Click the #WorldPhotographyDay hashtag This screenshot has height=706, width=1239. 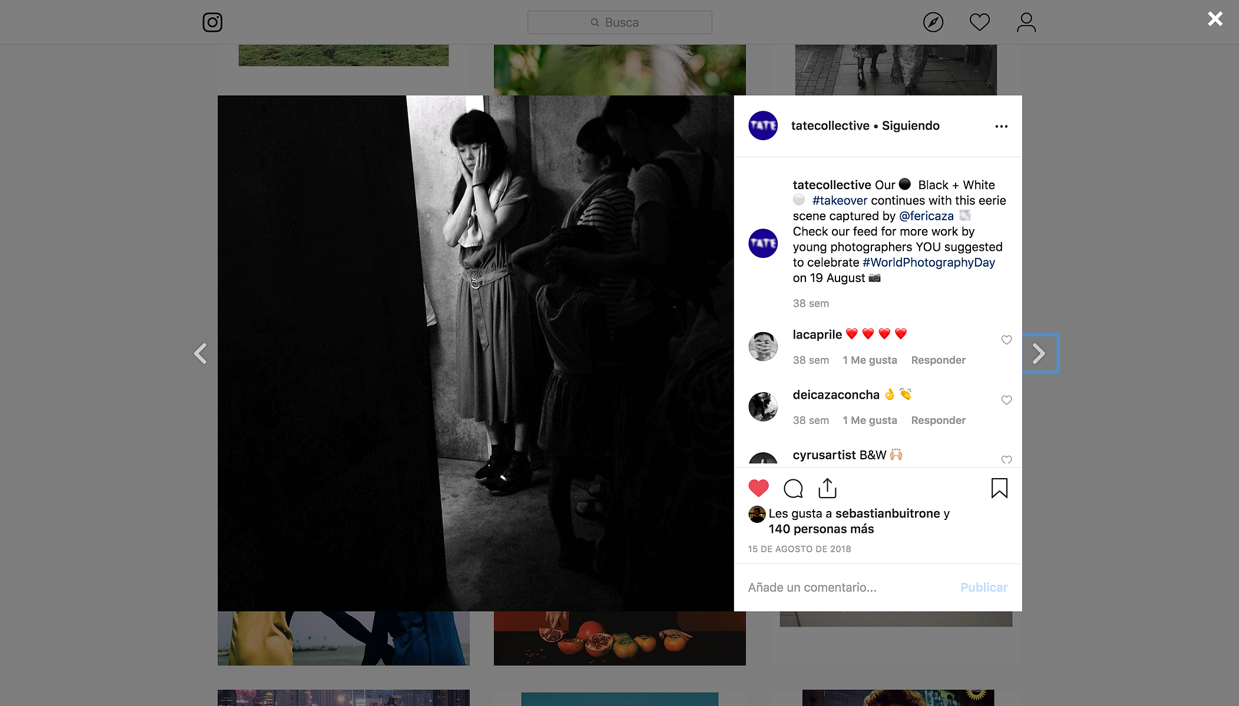[x=929, y=263]
